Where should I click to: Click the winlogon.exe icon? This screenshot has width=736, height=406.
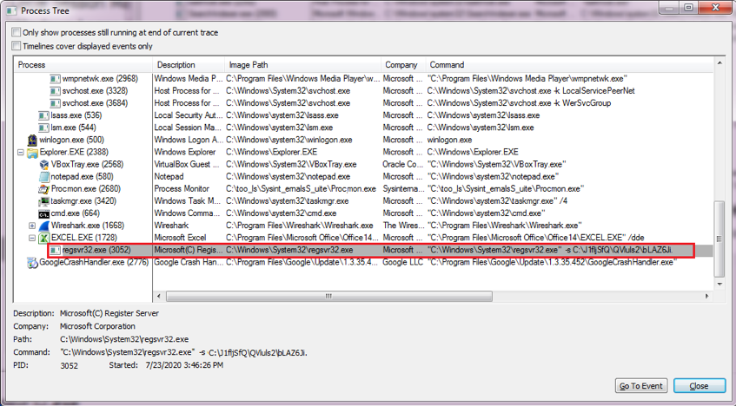32,140
